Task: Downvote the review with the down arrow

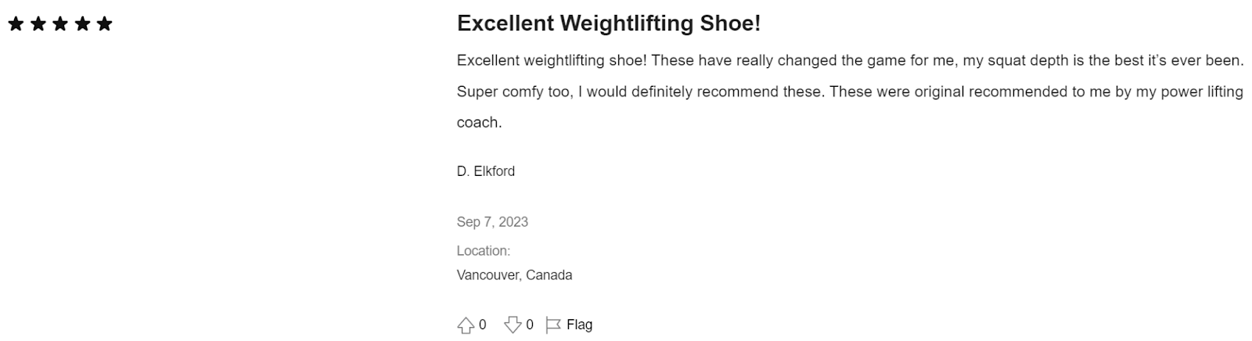Action: click(513, 325)
